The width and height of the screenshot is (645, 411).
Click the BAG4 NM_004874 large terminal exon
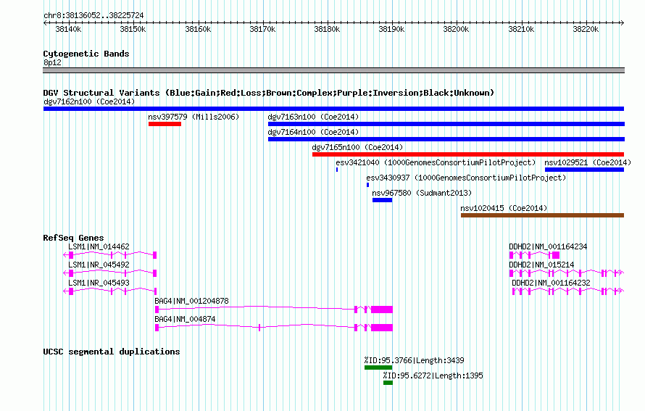coord(382,328)
